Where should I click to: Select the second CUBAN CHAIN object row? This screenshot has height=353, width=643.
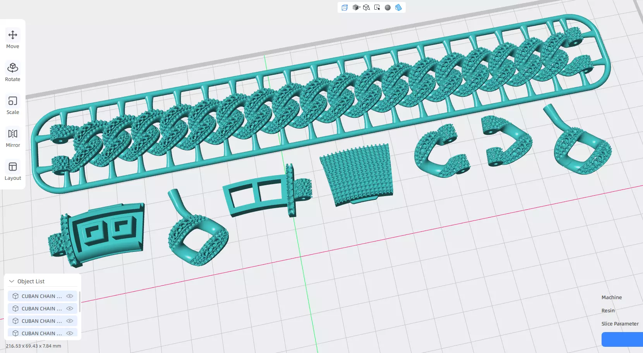tap(43, 308)
